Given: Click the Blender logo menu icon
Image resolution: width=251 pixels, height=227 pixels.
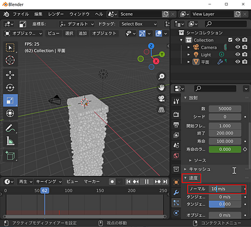Looking at the screenshot, I should [x=6, y=14].
